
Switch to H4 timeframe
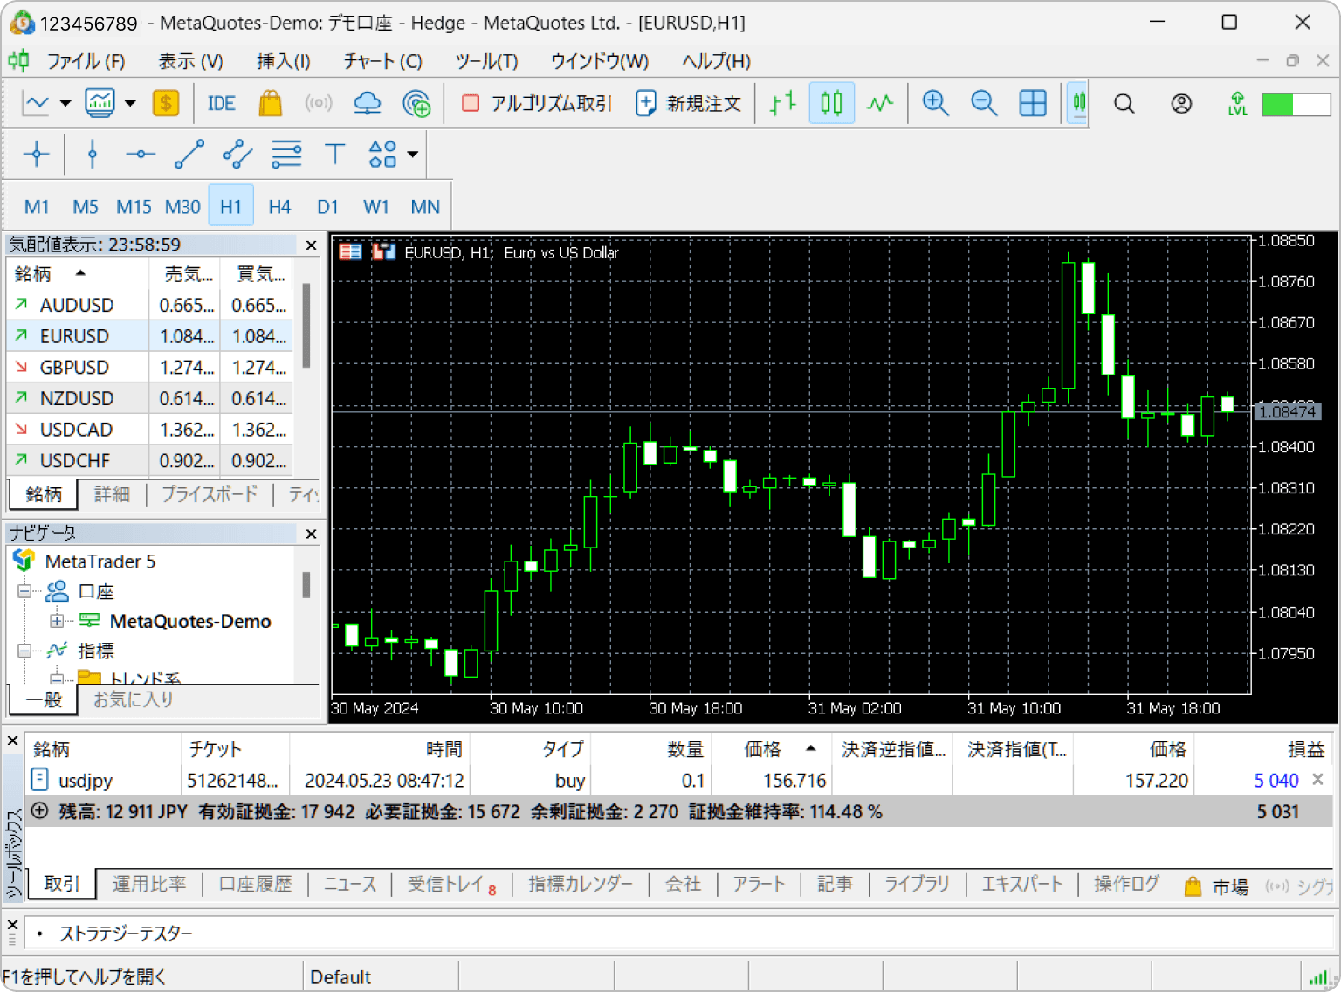279,207
